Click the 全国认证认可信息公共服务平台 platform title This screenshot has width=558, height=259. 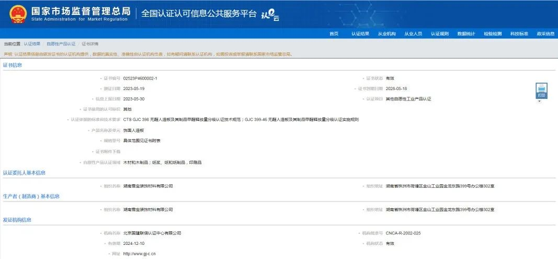coord(199,14)
